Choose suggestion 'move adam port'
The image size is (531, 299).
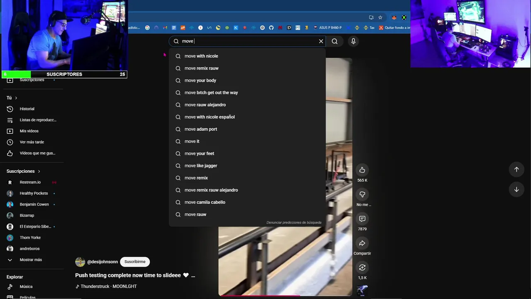pos(247,129)
